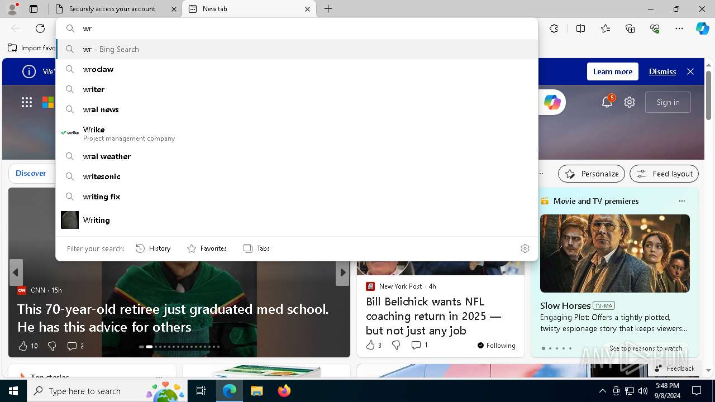This screenshot has width=715, height=402.
Task: Filter search by History
Action: click(x=153, y=248)
